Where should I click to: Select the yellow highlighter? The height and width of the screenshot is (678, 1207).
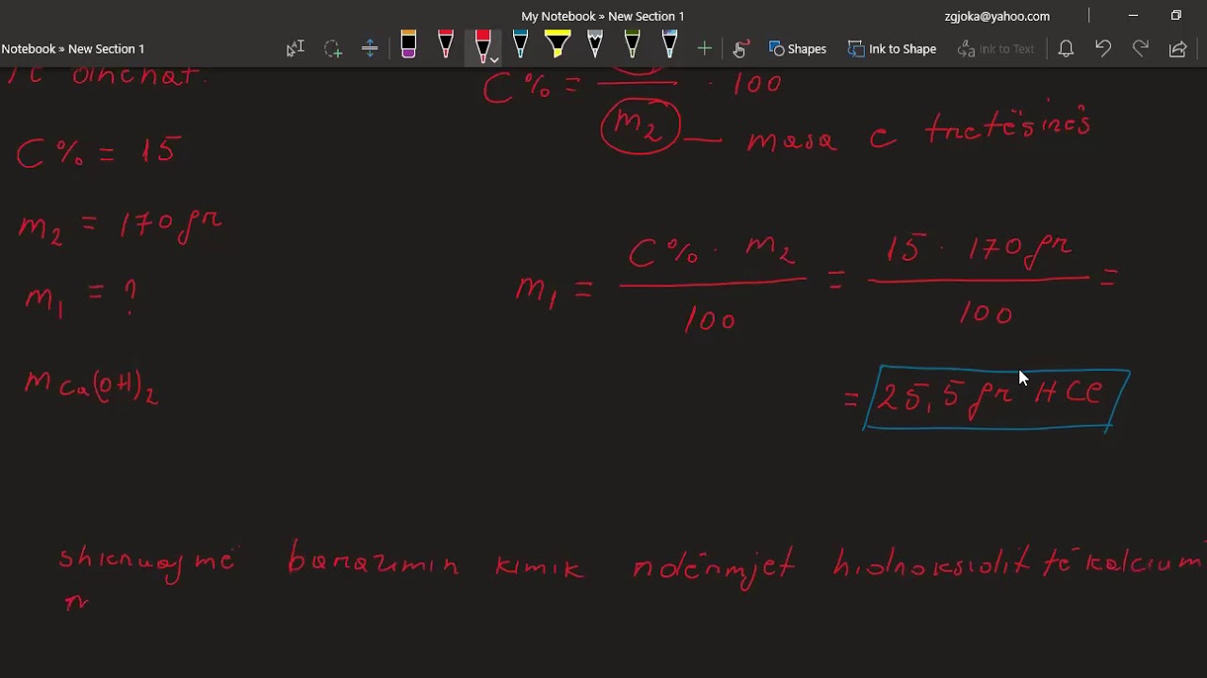557,46
